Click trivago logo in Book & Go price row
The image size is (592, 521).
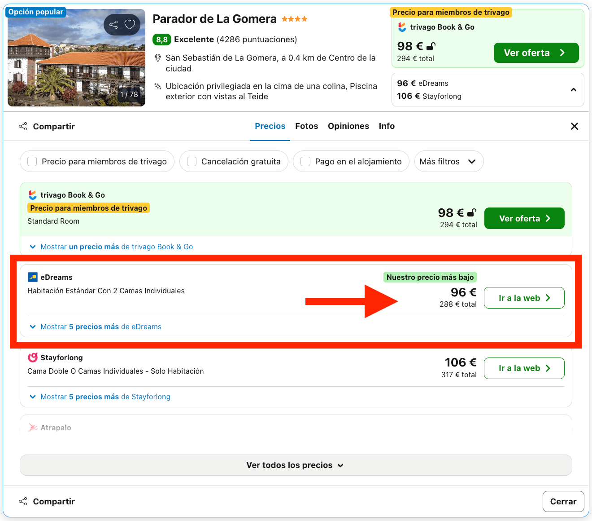click(32, 195)
